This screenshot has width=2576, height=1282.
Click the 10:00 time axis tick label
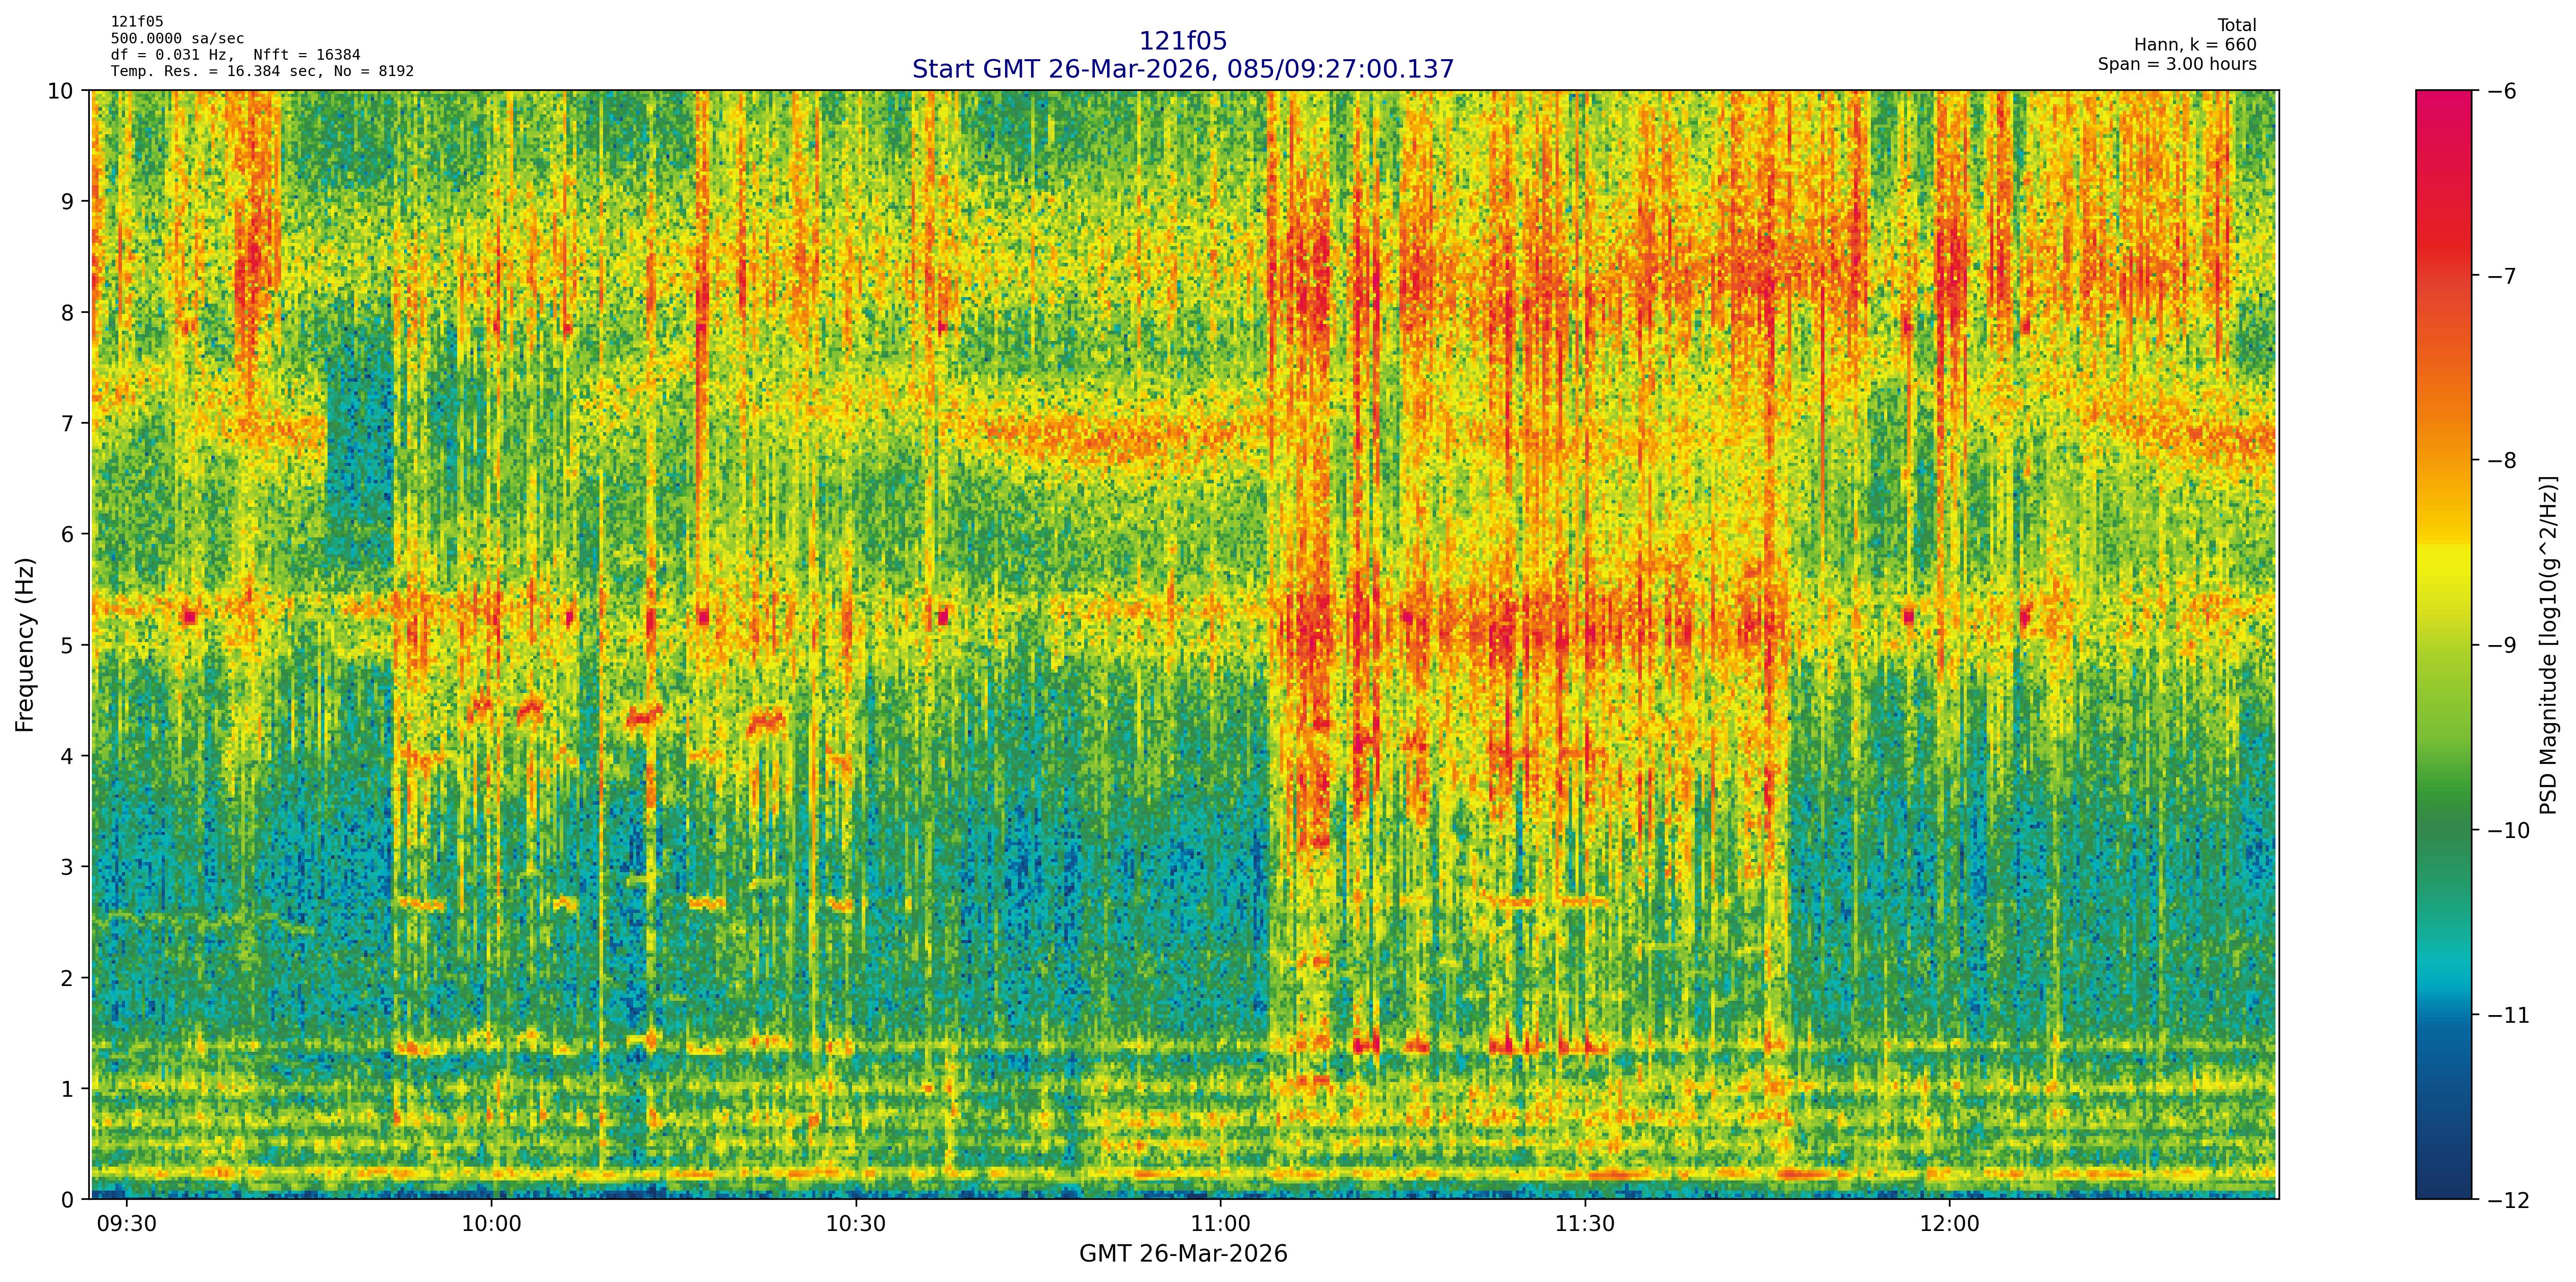click(491, 1225)
